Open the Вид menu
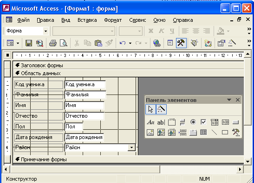 point(66,20)
